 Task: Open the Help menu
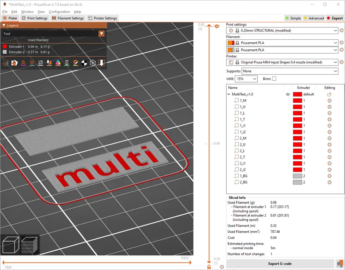[x=77, y=12]
